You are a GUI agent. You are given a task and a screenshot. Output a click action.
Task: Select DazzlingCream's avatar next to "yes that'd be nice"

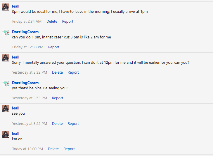click(x=6, y=84)
